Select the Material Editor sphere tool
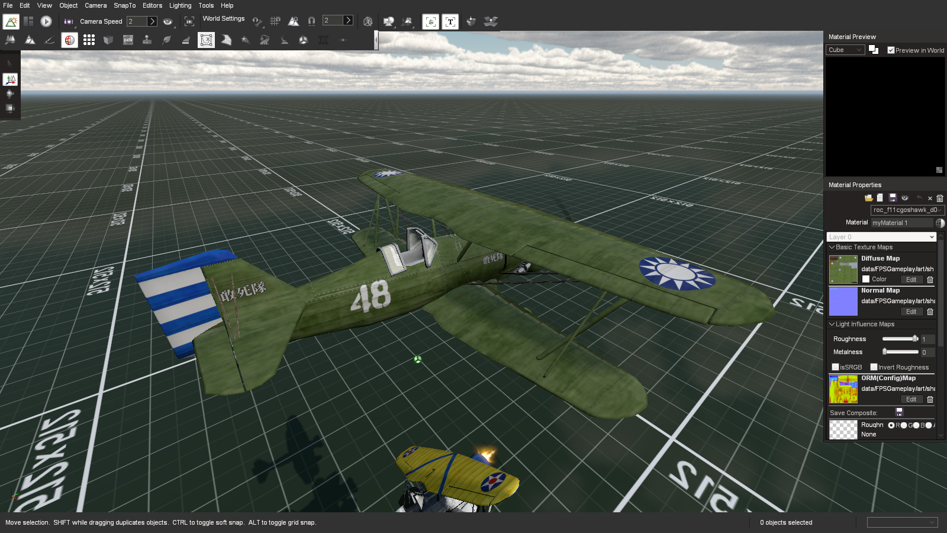 [x=69, y=40]
